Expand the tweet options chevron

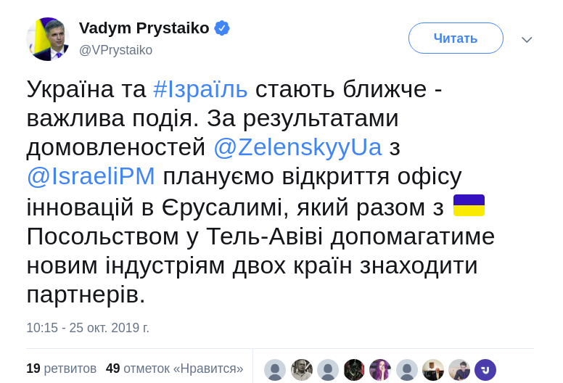tap(527, 39)
